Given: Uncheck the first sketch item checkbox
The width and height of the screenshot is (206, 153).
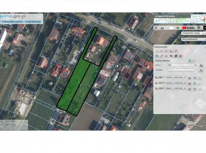Looking at the screenshot, I should [x=163, y=77].
